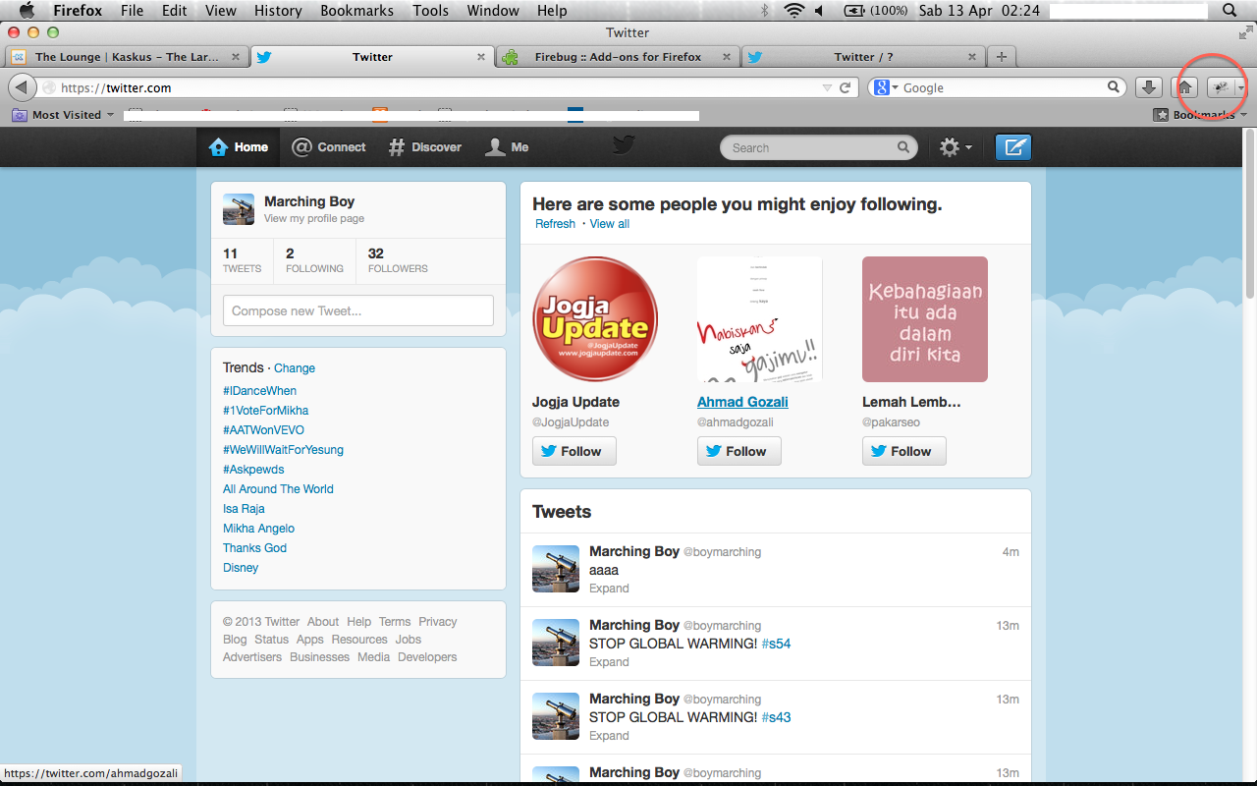Click 'View all' suggested people
1257x786 pixels.
click(610, 224)
